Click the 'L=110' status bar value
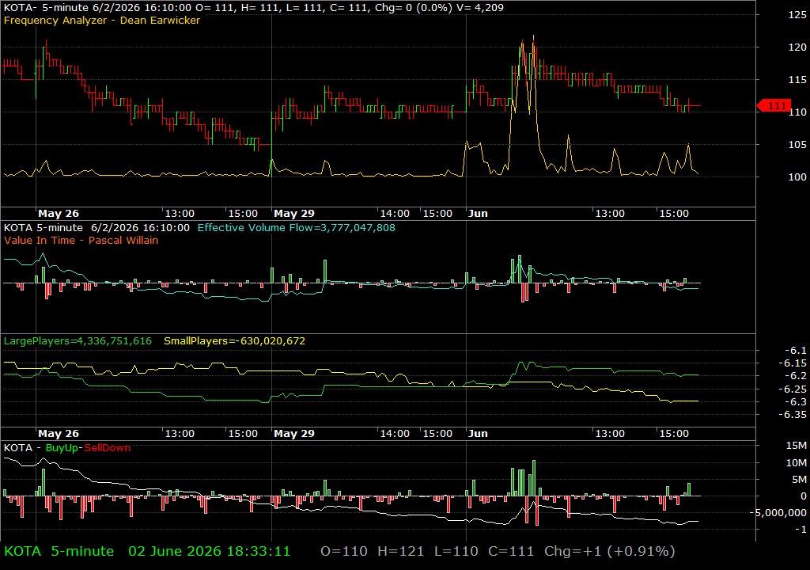810x570 pixels. 456,551
